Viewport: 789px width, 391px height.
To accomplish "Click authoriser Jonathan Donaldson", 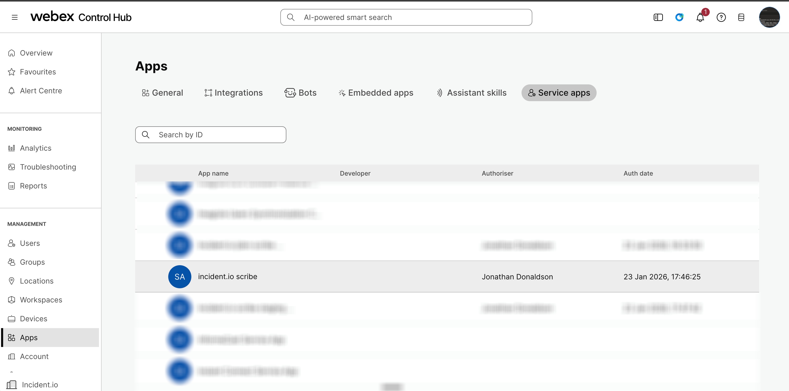I will coord(517,277).
